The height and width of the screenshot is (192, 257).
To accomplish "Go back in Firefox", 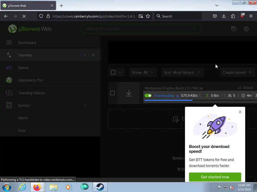I will (6, 16).
